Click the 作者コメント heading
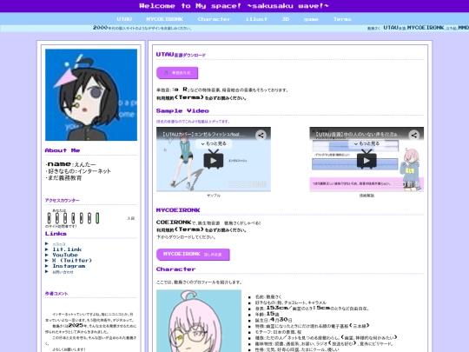The height and width of the screenshot is (352, 469). coord(56,294)
